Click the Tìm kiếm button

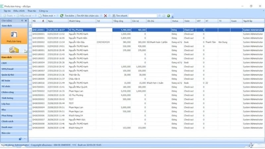tap(69, 16)
